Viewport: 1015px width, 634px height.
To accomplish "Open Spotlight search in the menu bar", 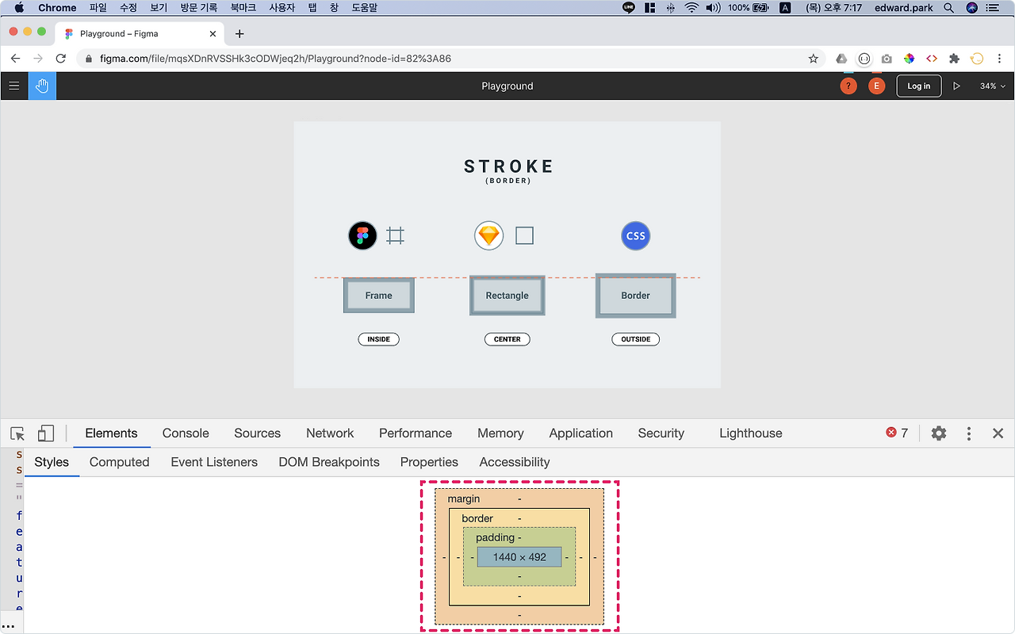I will [x=949, y=8].
